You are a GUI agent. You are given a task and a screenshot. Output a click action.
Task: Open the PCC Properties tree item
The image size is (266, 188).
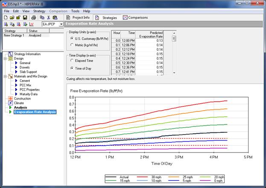(29, 90)
